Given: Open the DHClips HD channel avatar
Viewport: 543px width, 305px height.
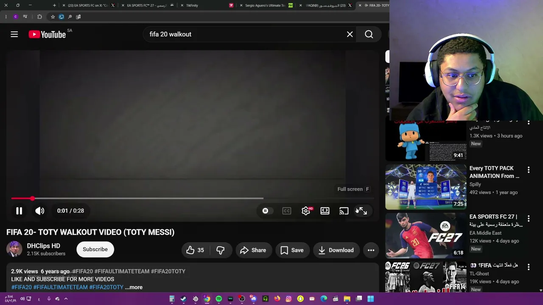Looking at the screenshot, I should coord(14,249).
